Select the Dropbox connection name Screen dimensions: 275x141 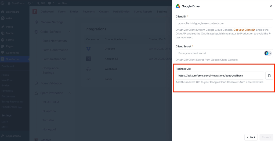(110, 49)
